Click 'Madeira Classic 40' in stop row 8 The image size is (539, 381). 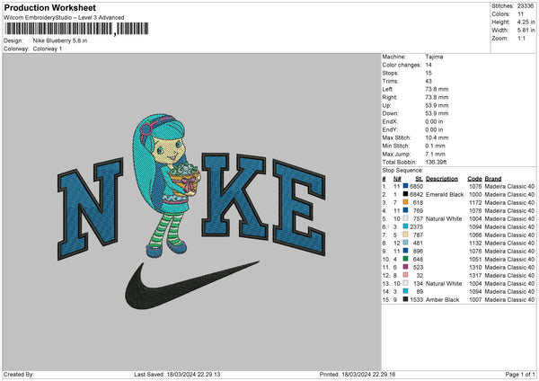click(x=509, y=243)
